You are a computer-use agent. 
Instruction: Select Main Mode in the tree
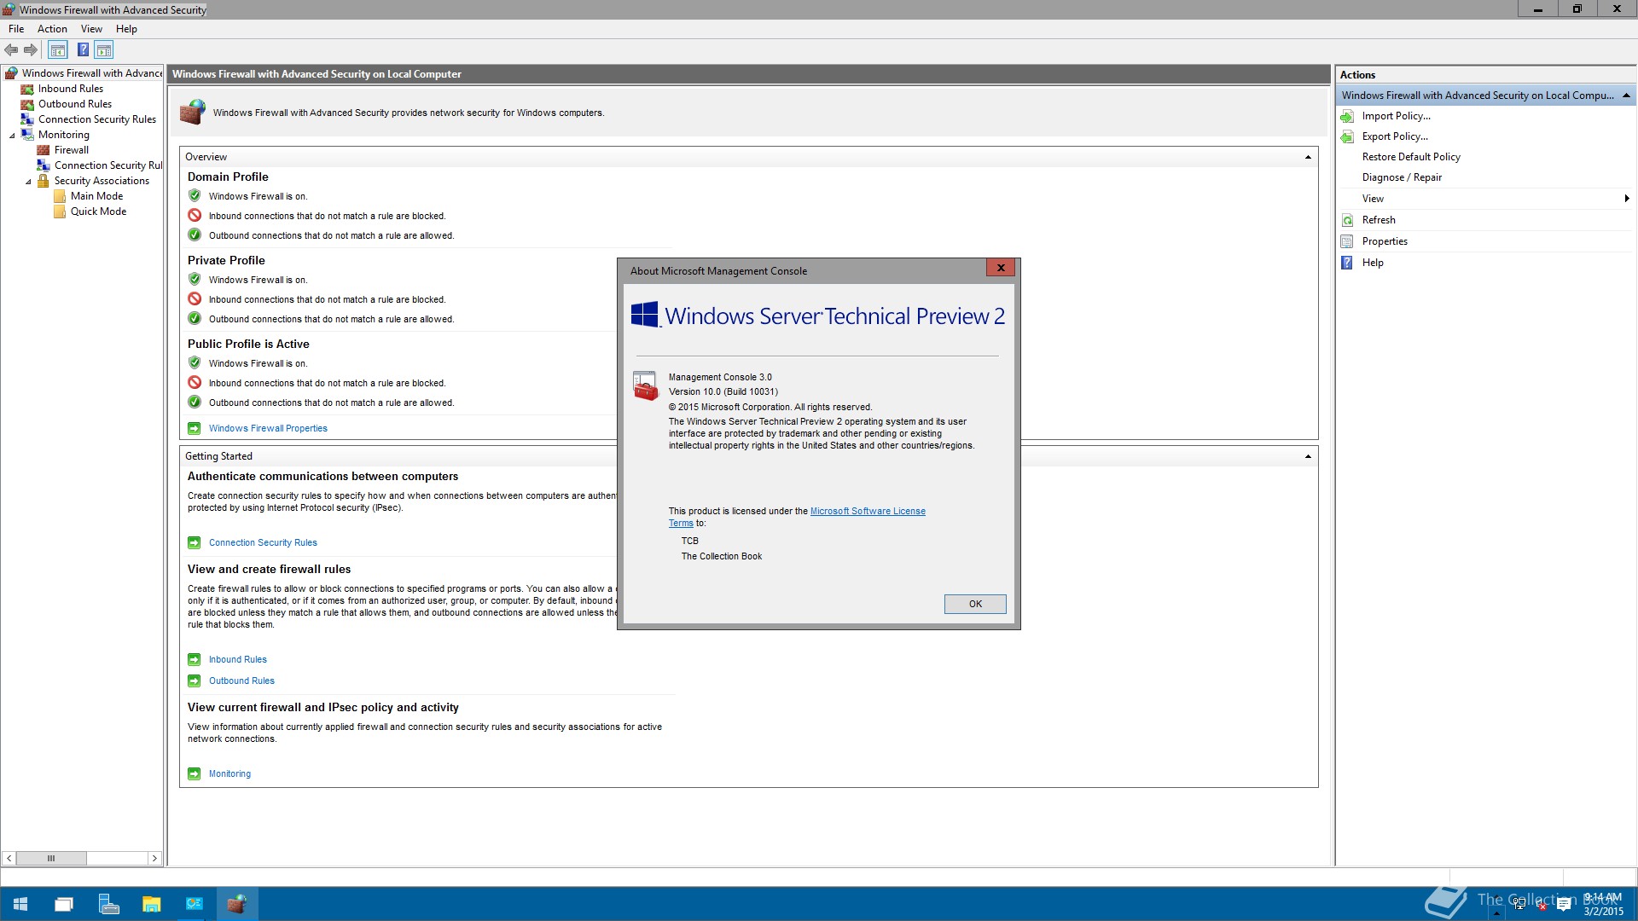[x=96, y=196]
